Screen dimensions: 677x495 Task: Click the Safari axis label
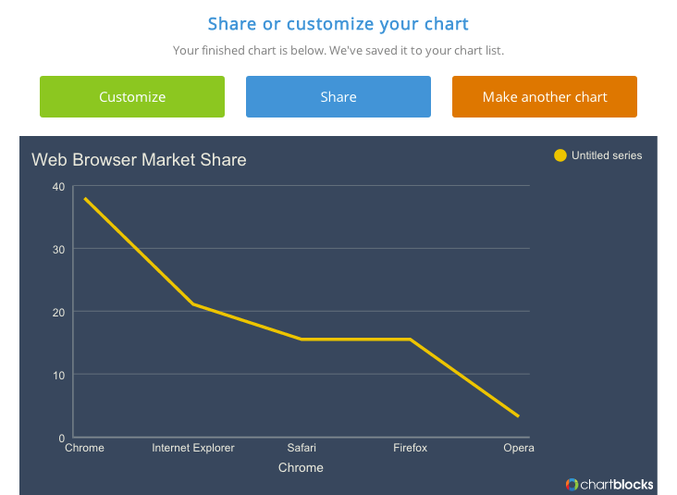[x=302, y=448]
